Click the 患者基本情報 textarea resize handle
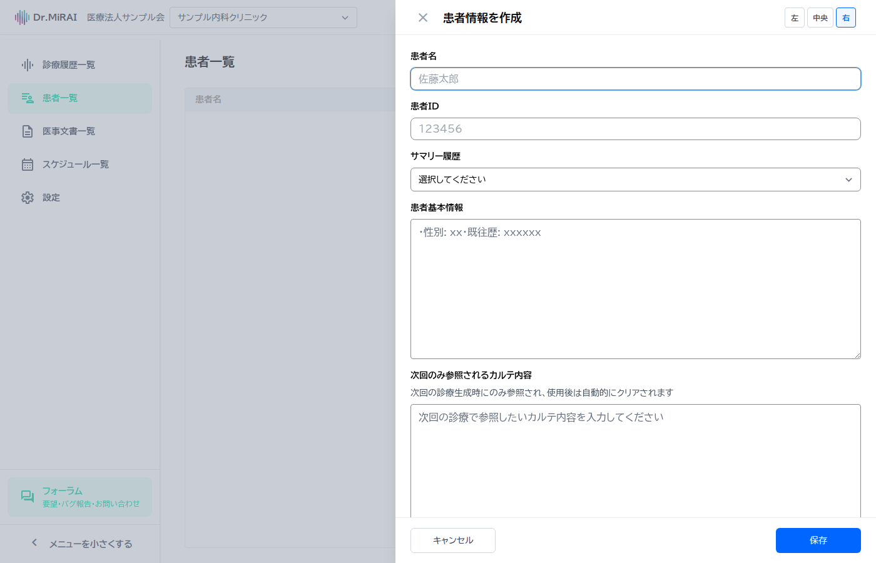Screen dimensions: 876x563 point(857,355)
